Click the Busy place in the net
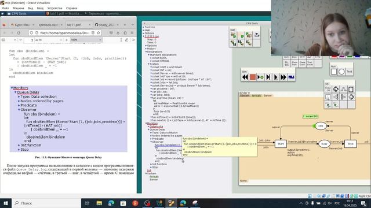The height and width of the screenshot is (208, 371). click(x=324, y=144)
